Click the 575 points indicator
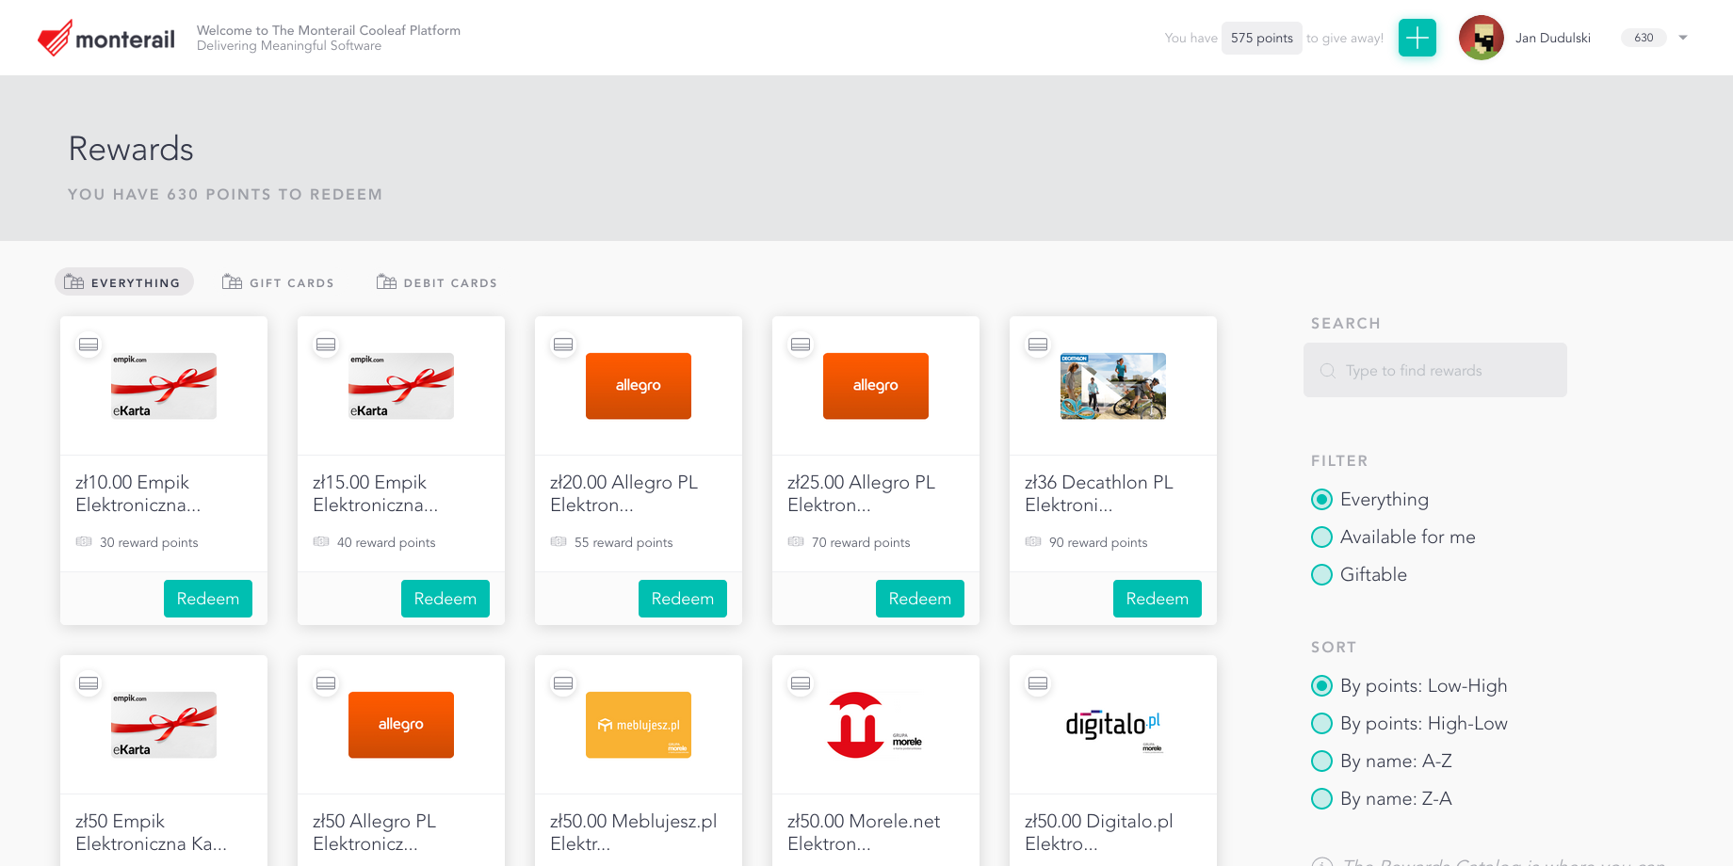 1262,38
